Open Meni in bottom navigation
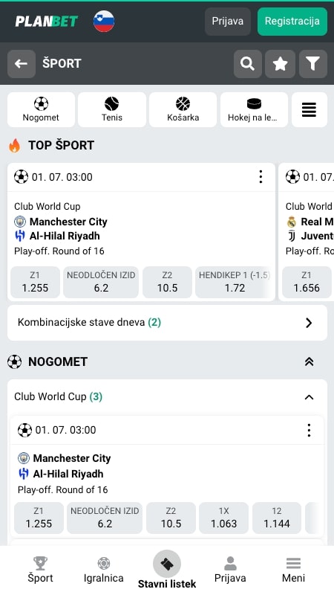Image resolution: width=334 pixels, height=595 pixels. pyautogui.click(x=293, y=570)
